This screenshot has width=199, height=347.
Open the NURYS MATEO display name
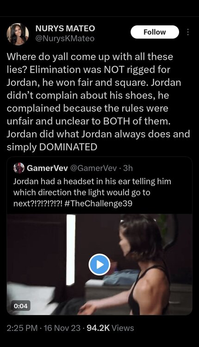coord(65,28)
